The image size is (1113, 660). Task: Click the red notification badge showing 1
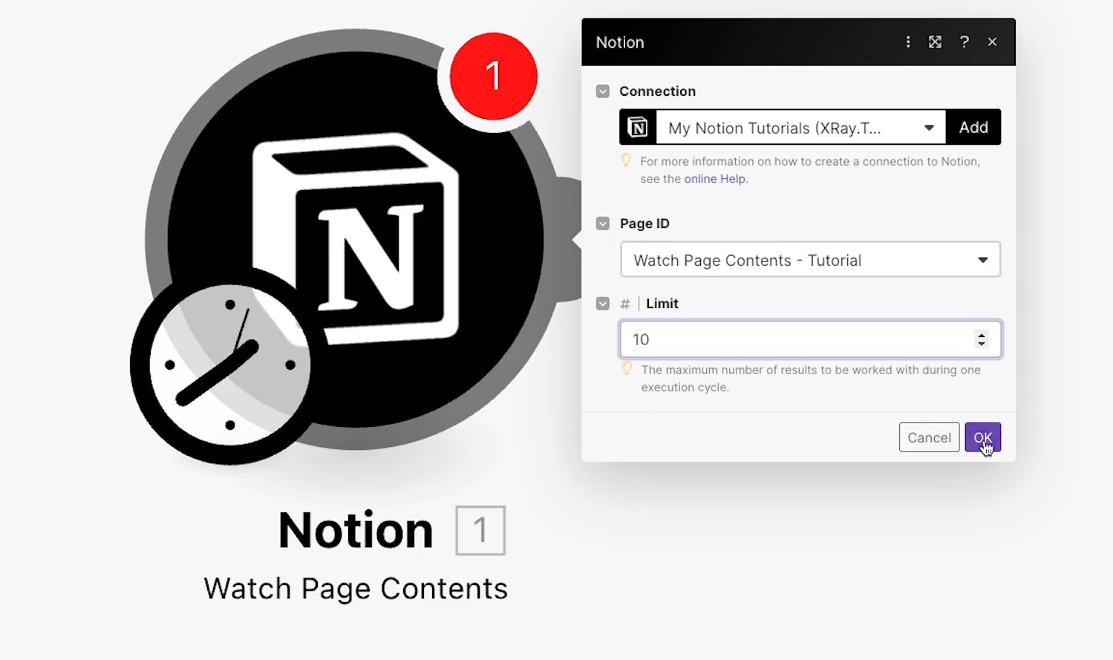click(x=493, y=76)
